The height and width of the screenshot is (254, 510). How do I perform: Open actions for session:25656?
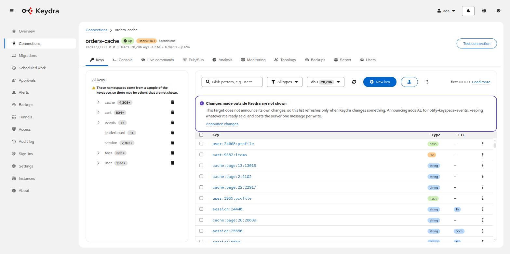click(483, 231)
